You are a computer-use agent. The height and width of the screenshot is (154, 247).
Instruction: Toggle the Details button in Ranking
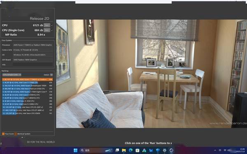click(x=51, y=75)
